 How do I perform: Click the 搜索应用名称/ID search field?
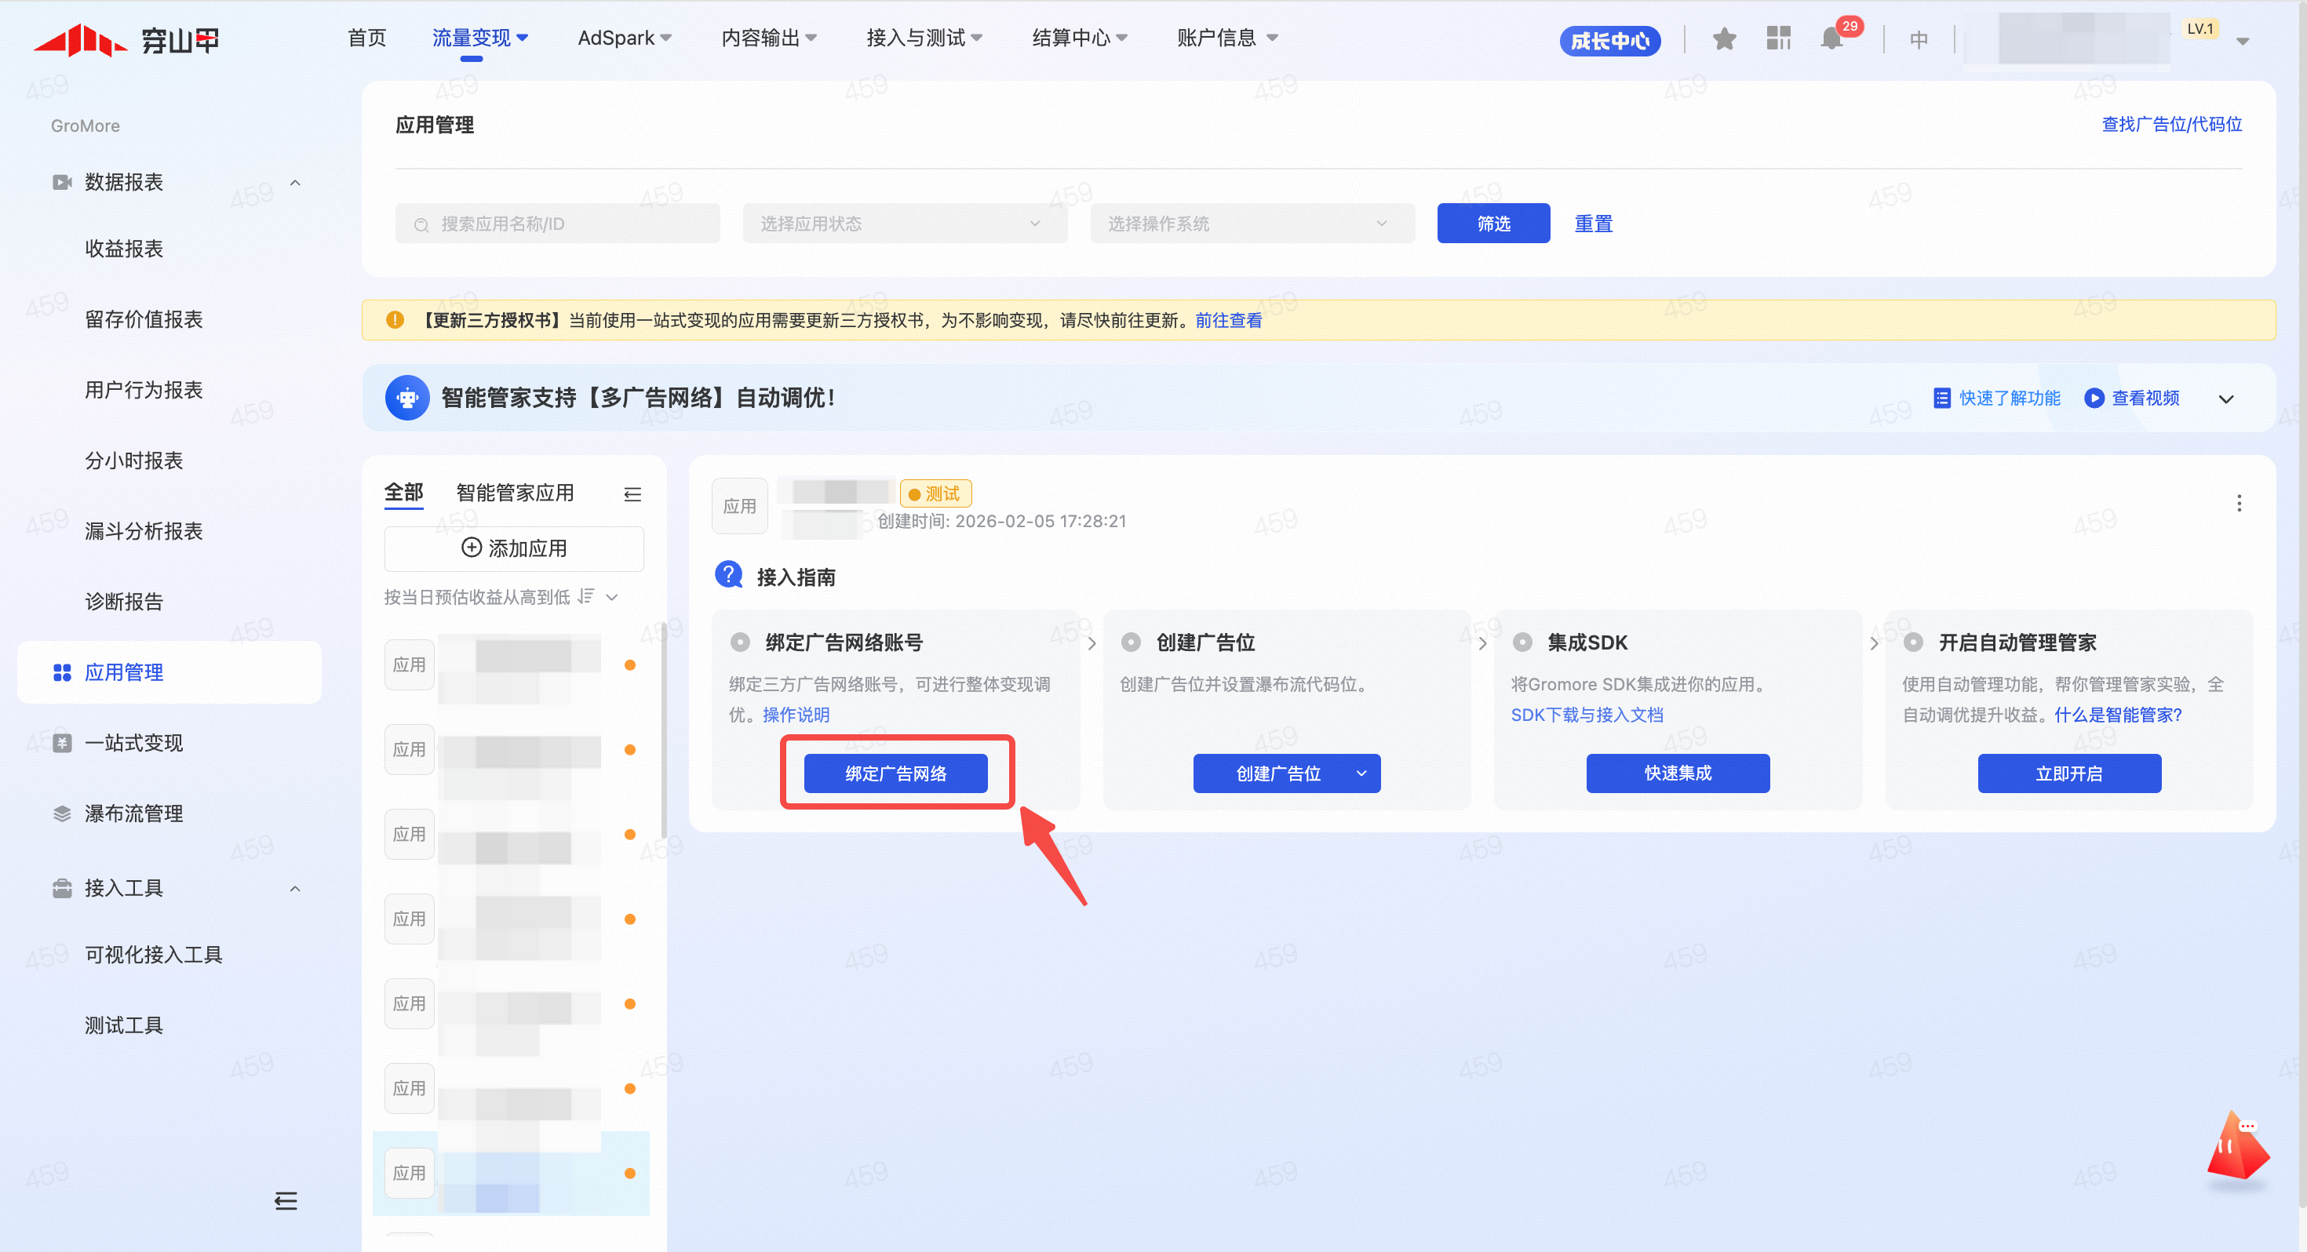click(558, 224)
